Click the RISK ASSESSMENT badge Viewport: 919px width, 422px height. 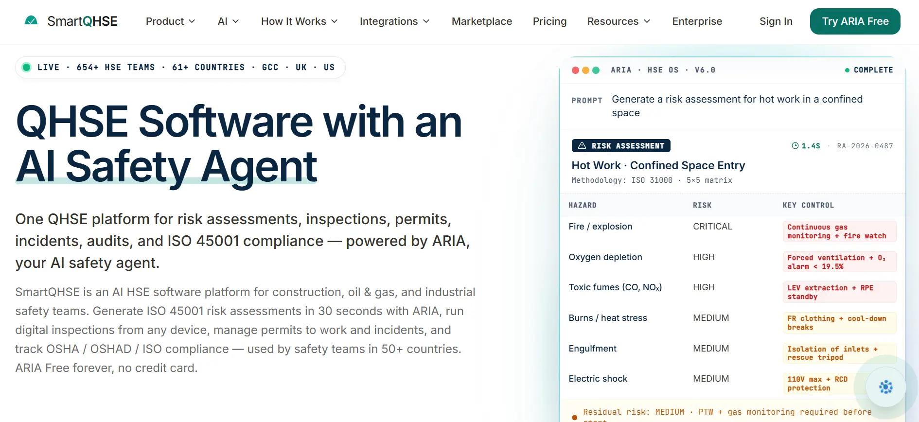click(621, 145)
